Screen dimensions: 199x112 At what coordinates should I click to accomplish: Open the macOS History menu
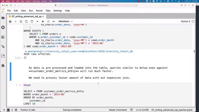click(28, 1)
